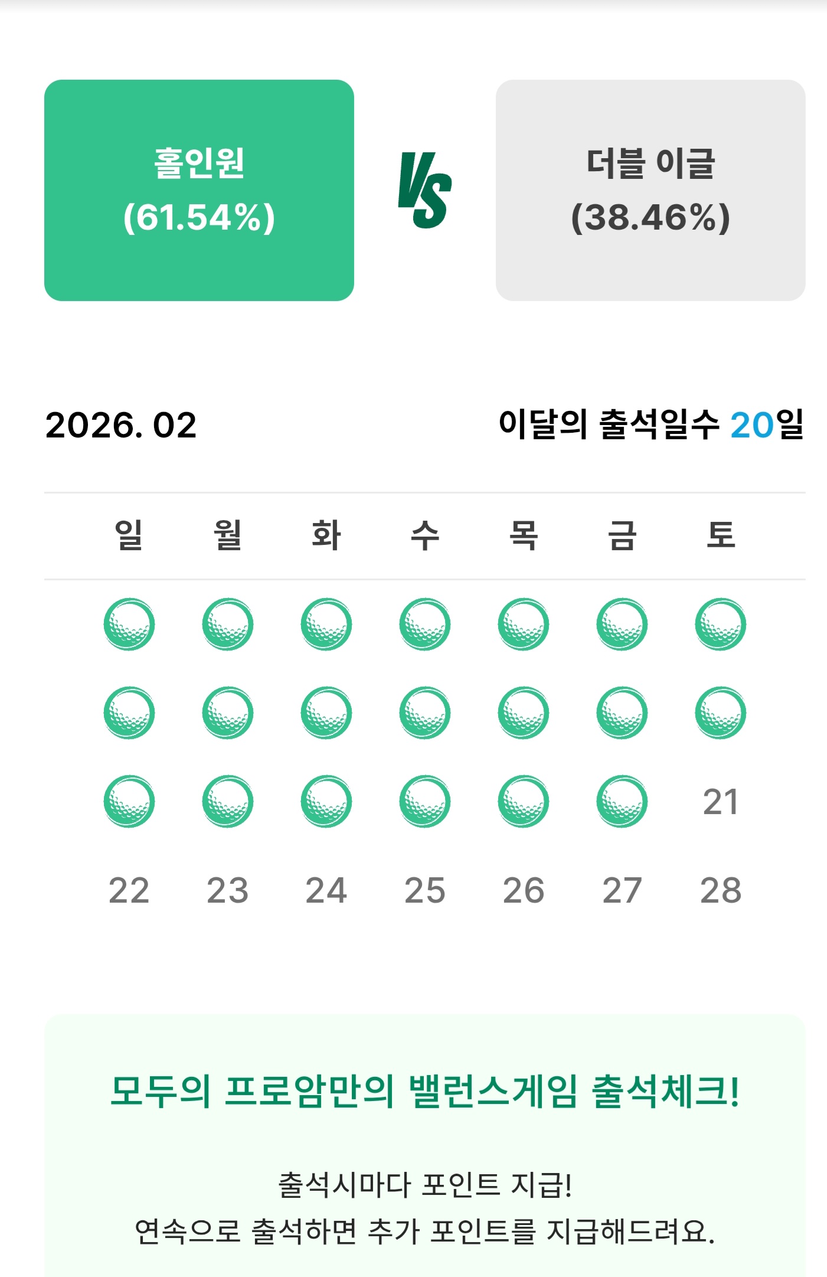Image resolution: width=827 pixels, height=1277 pixels.
Task: Select date 21 on the calendar
Action: tap(720, 802)
